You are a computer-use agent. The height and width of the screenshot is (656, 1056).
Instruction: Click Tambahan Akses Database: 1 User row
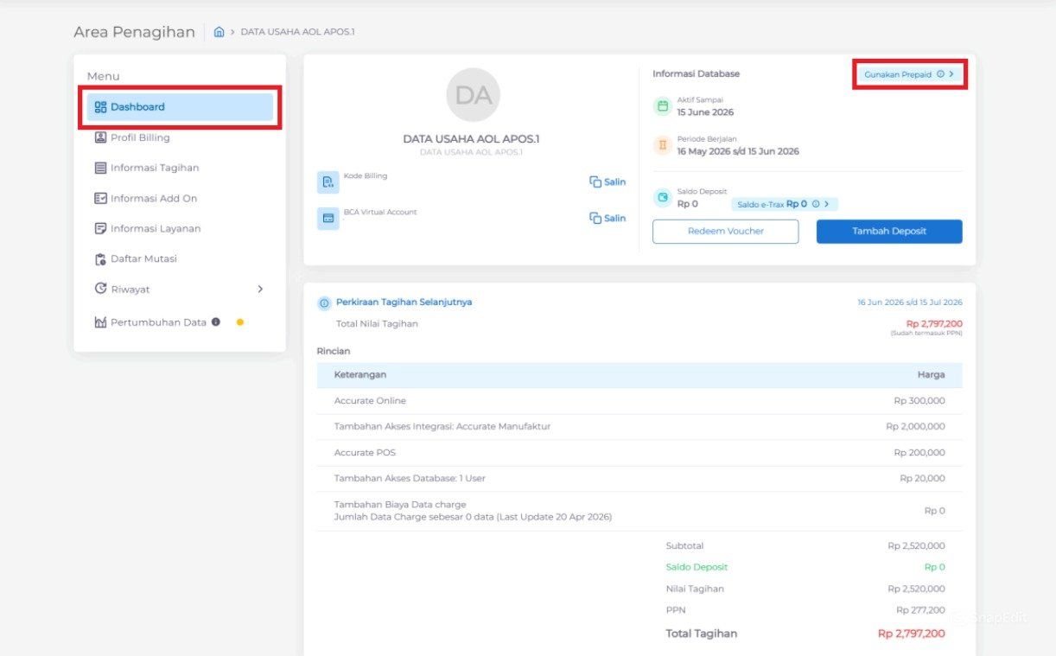[x=639, y=479]
